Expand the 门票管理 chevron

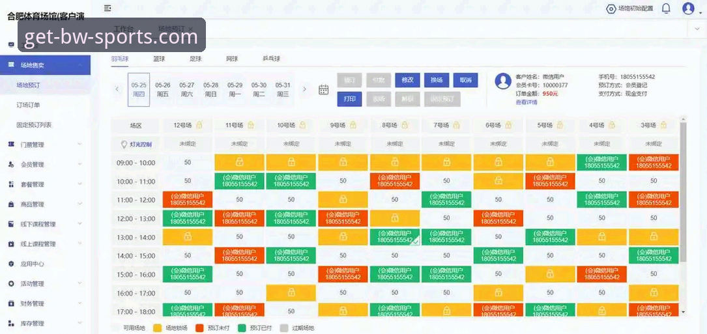[x=79, y=145]
